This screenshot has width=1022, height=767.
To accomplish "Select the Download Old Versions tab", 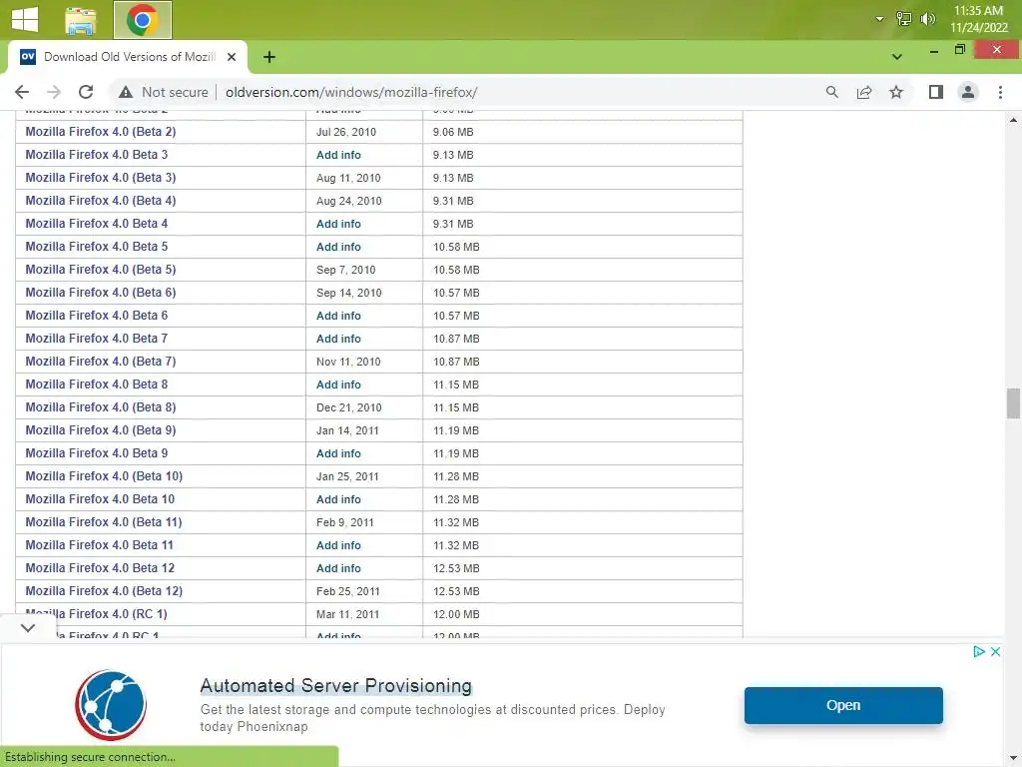I will [128, 57].
